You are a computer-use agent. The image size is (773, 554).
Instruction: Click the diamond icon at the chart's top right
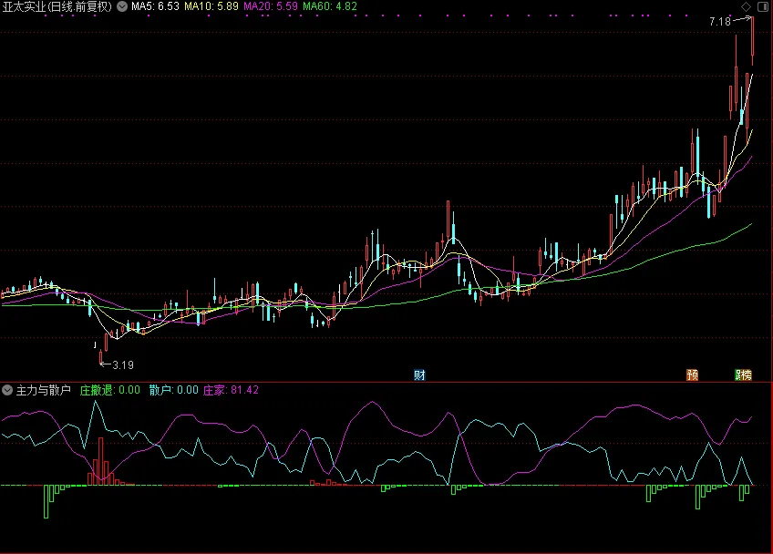point(746,6)
